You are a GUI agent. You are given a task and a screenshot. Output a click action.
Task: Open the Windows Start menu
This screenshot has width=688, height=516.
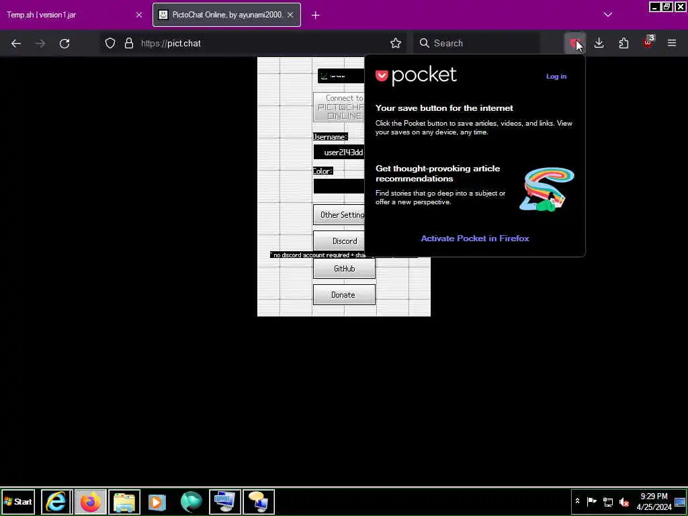click(18, 501)
